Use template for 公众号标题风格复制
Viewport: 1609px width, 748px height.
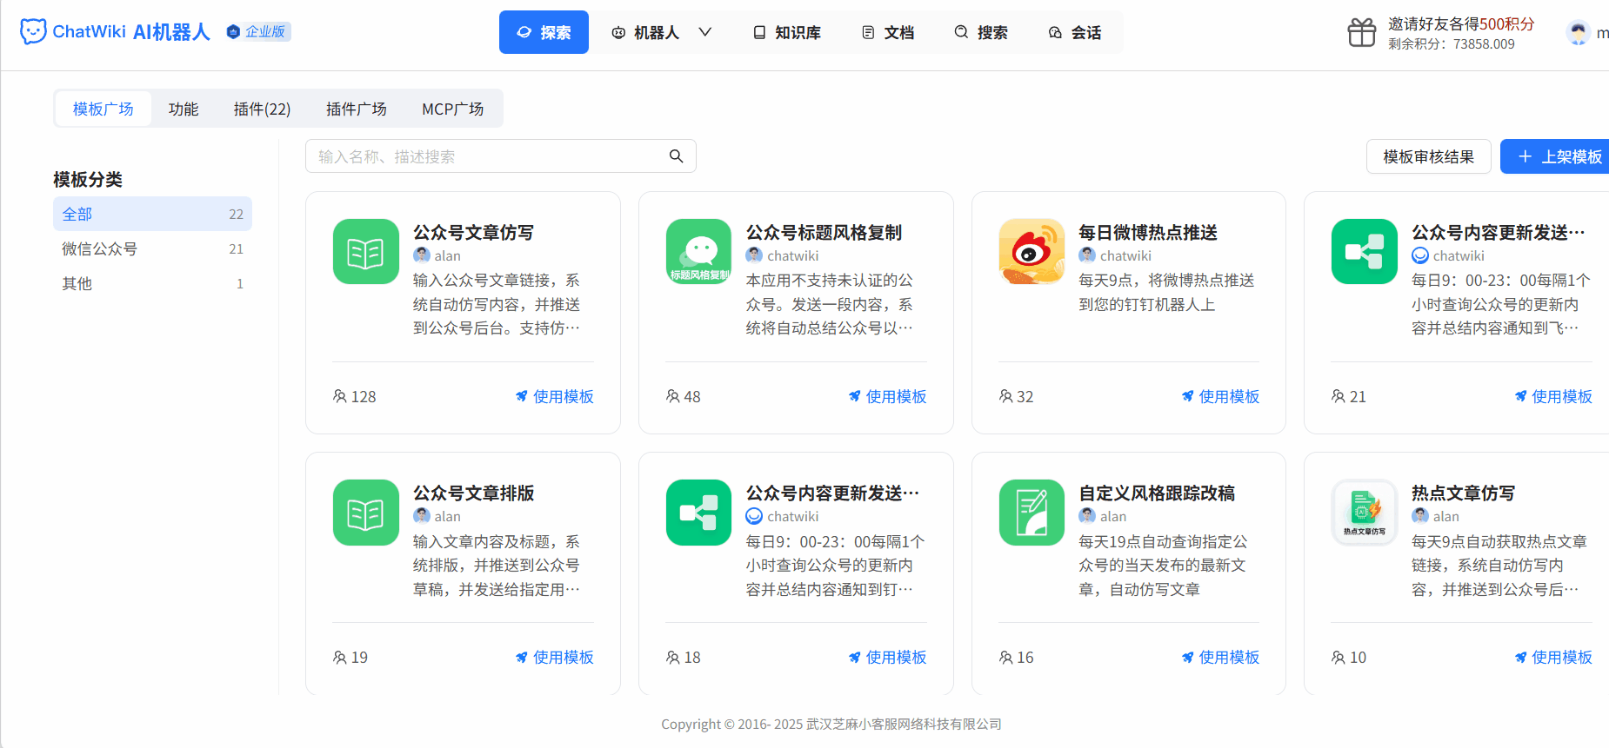[x=887, y=397]
